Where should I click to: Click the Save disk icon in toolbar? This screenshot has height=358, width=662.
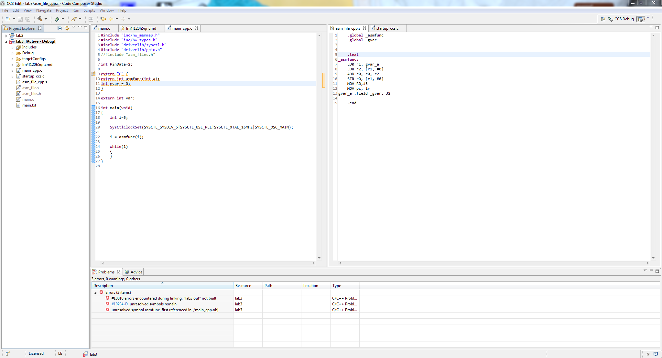[20, 19]
